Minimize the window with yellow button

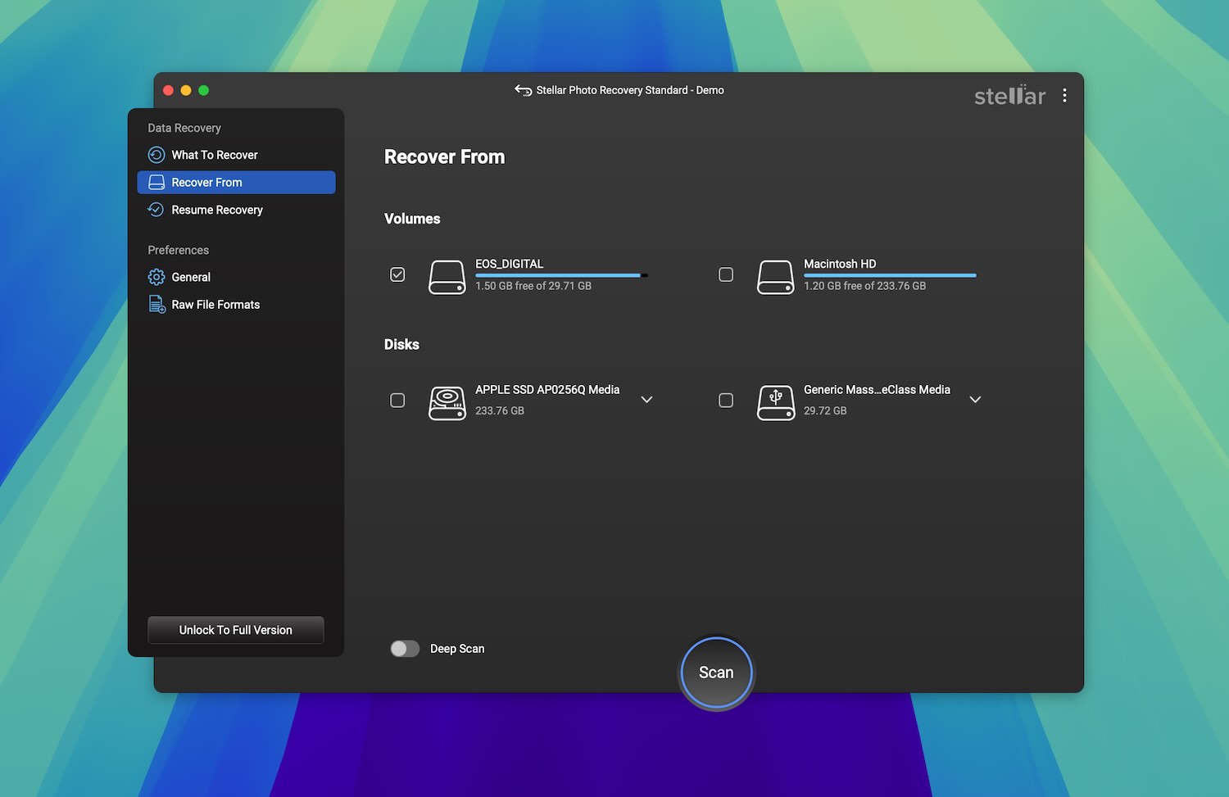pyautogui.click(x=186, y=90)
